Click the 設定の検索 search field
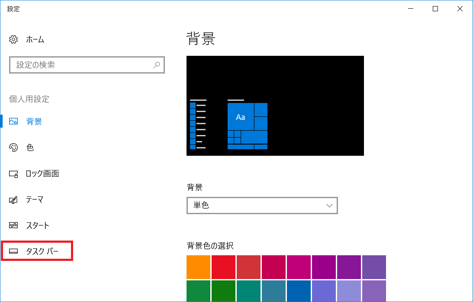Image resolution: width=473 pixels, height=302 pixels. click(87, 65)
